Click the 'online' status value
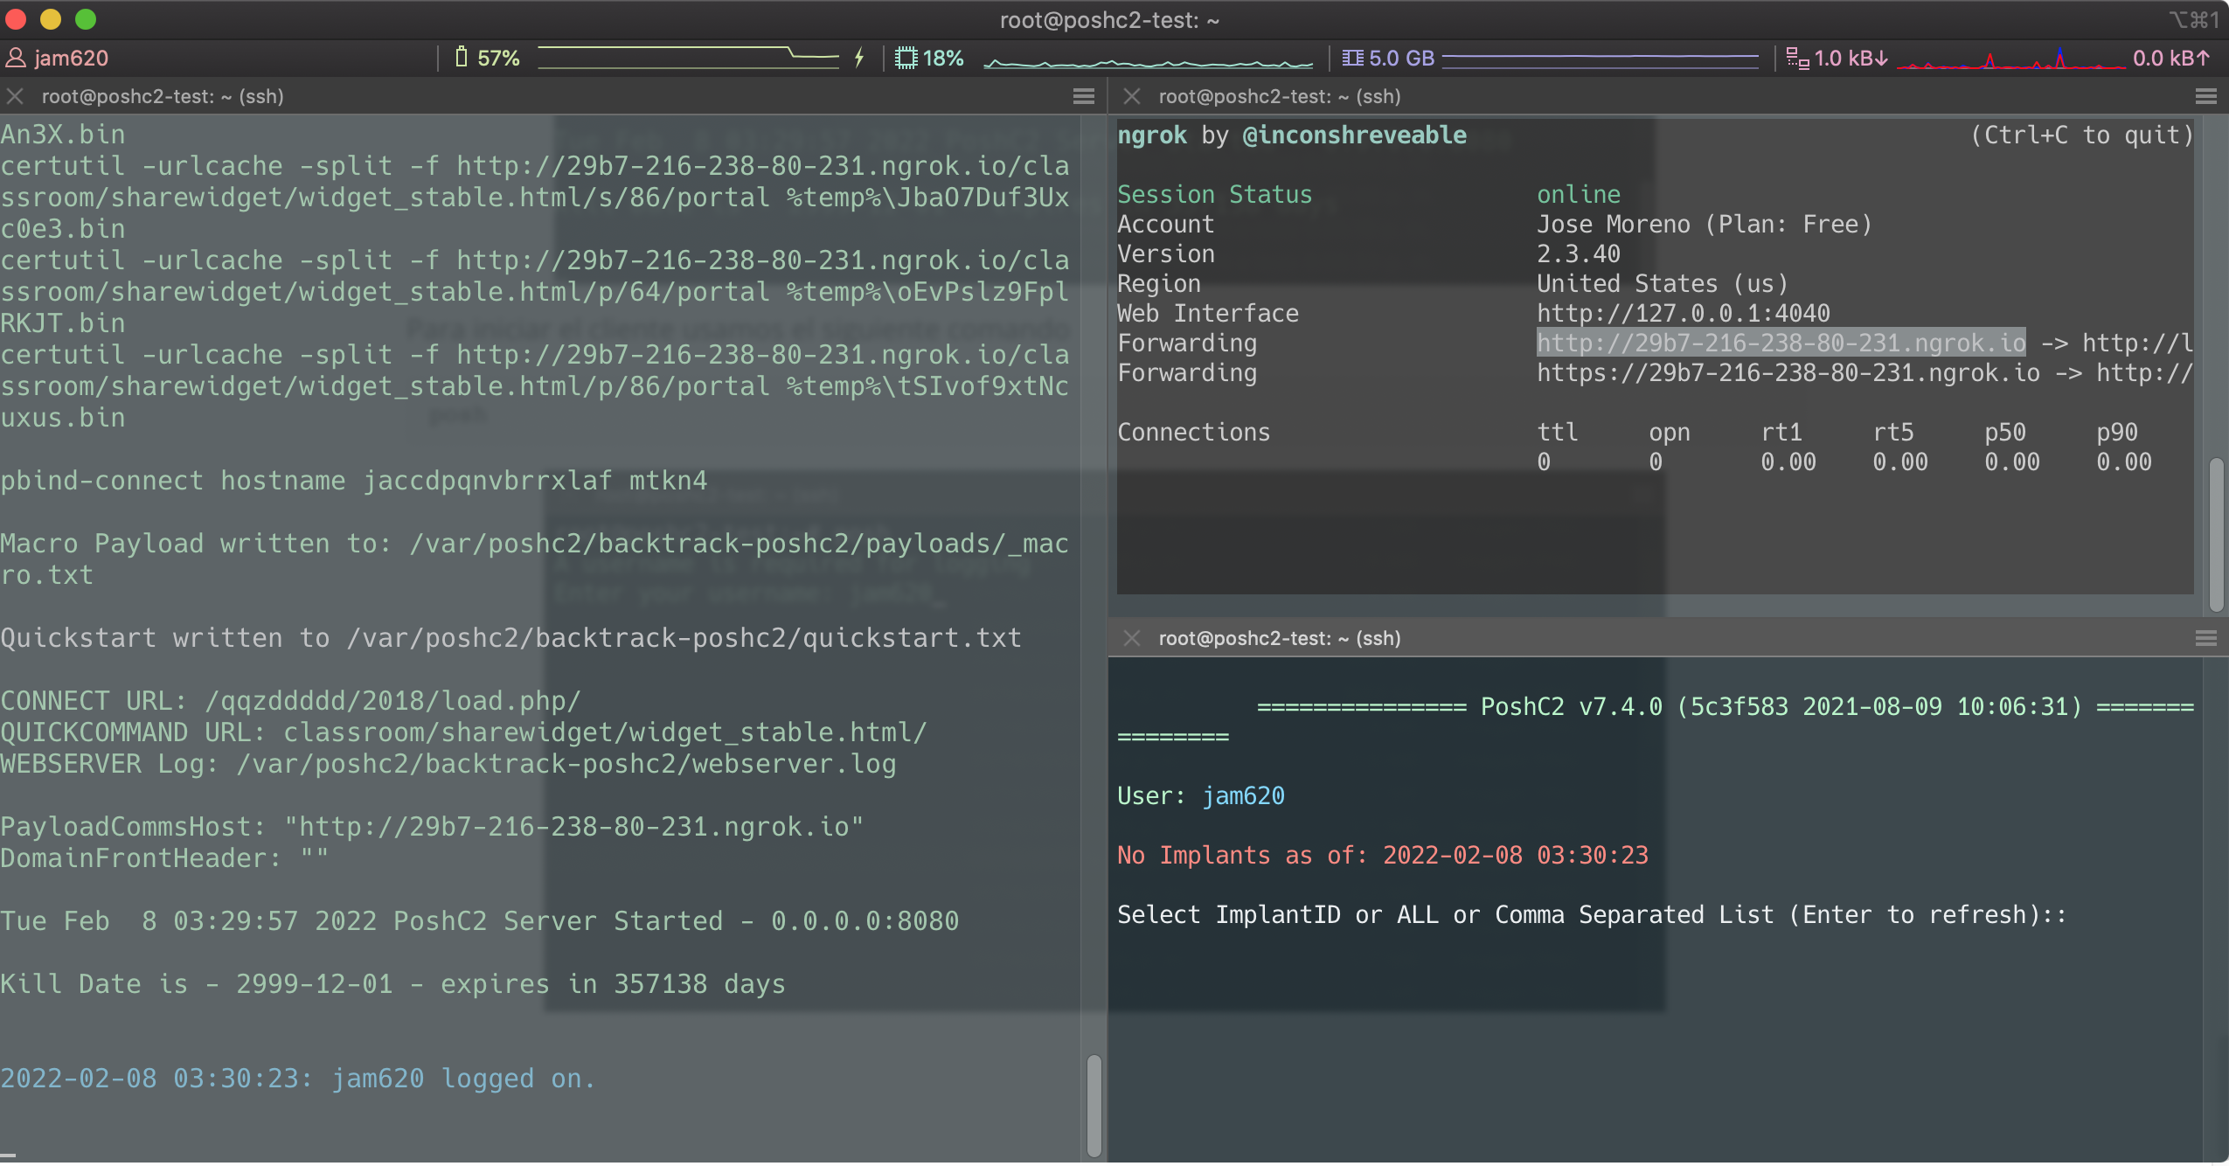 pyautogui.click(x=1579, y=194)
